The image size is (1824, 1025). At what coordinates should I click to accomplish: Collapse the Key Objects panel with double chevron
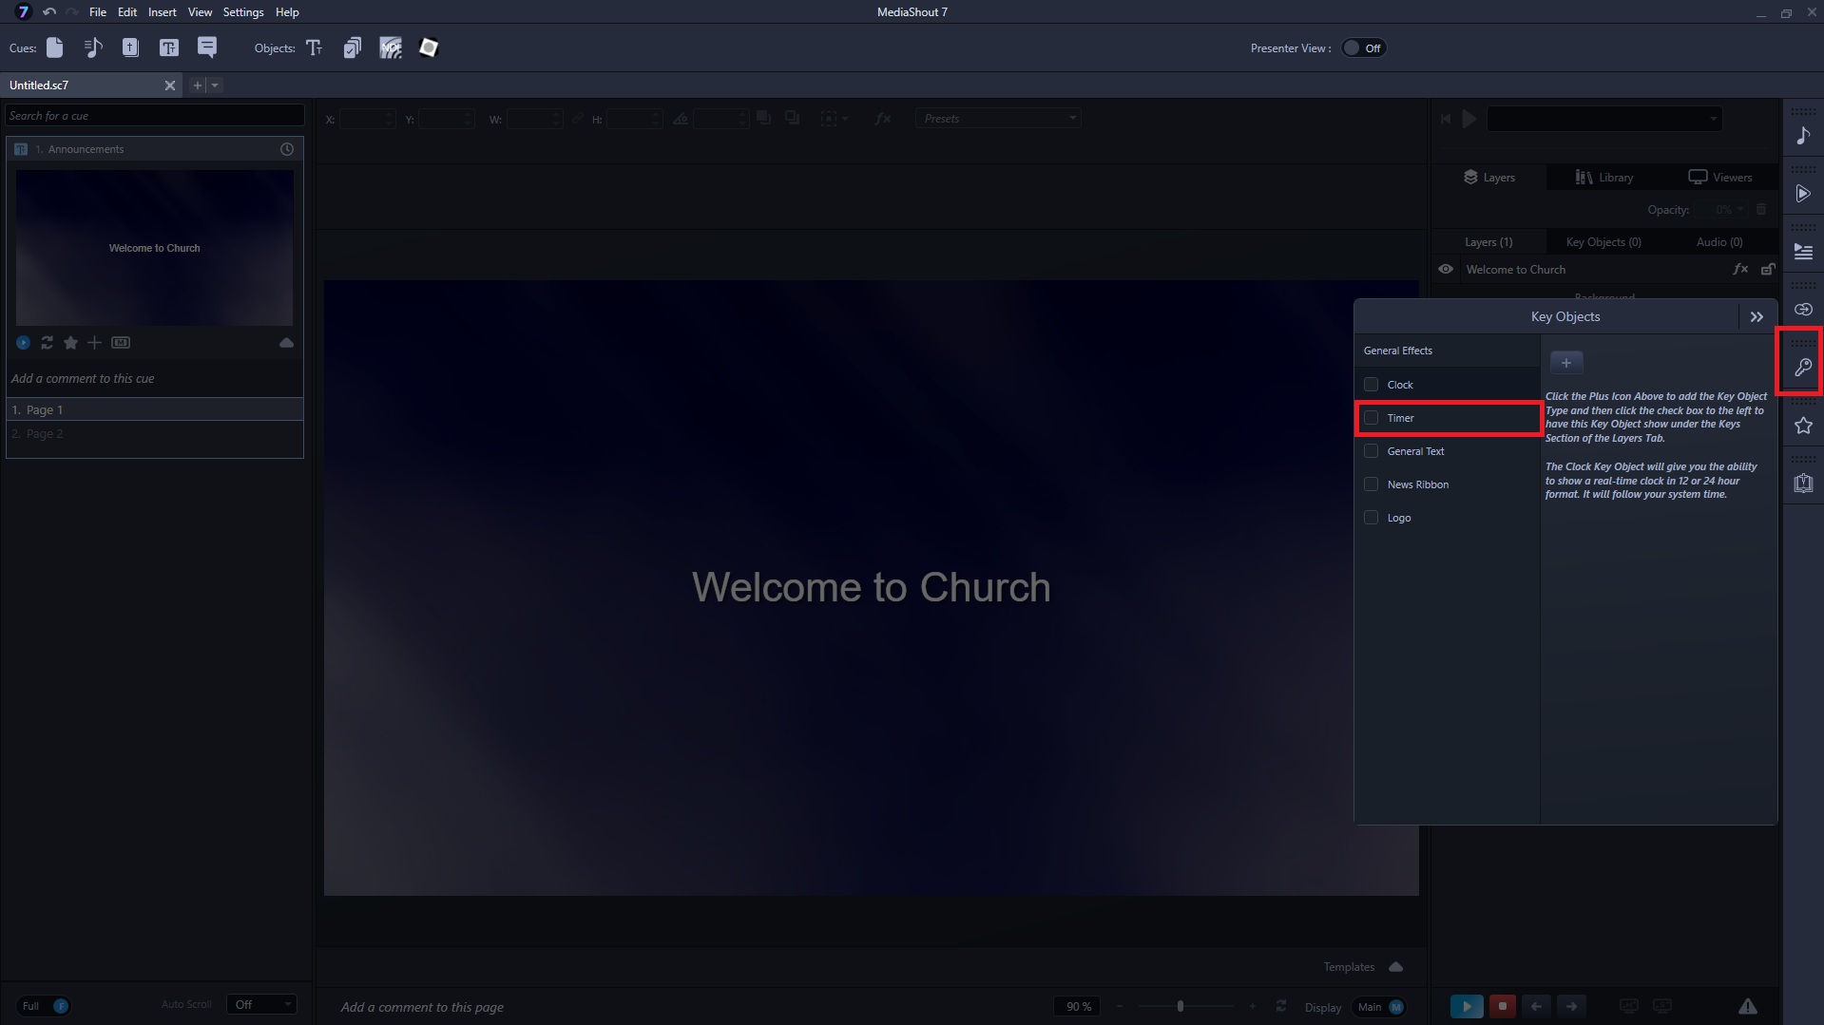coord(1756,317)
